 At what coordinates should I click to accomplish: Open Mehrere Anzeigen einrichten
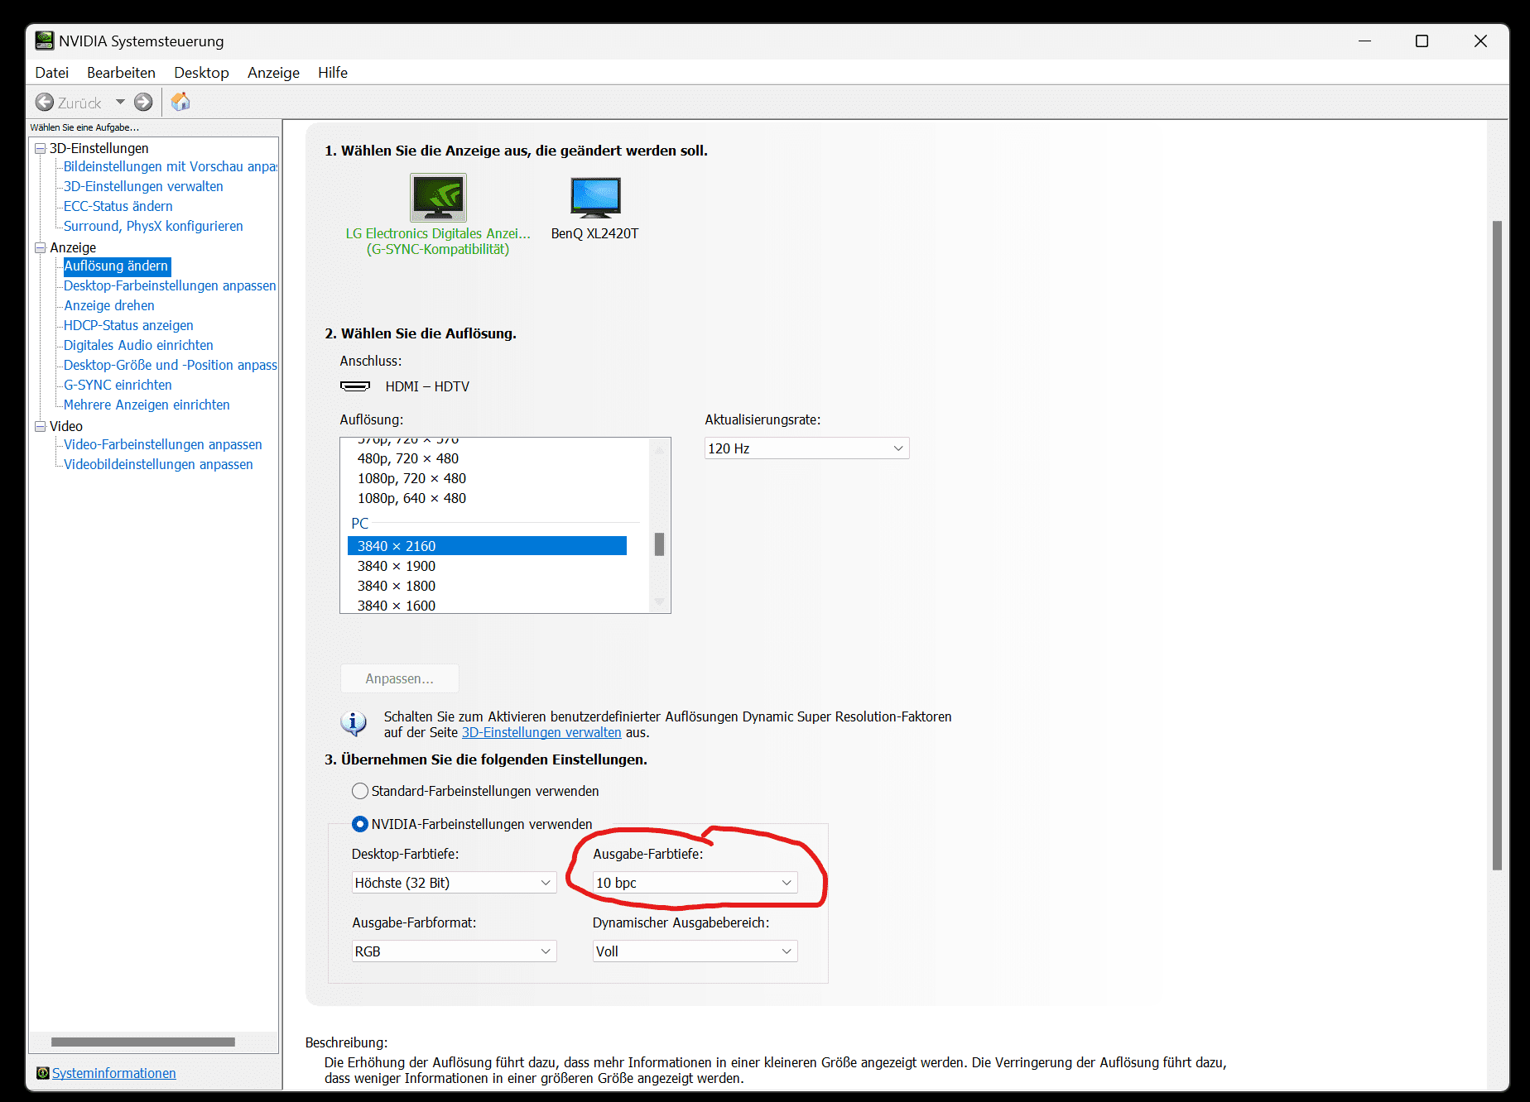147,405
